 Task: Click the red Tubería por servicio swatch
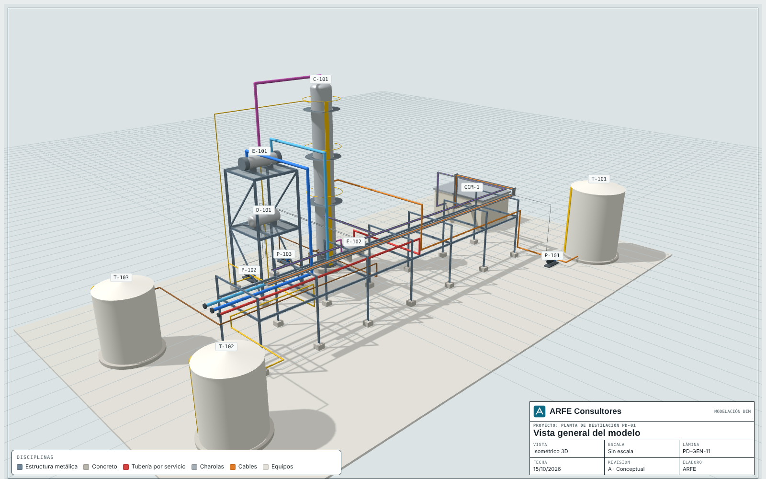pyautogui.click(x=126, y=467)
